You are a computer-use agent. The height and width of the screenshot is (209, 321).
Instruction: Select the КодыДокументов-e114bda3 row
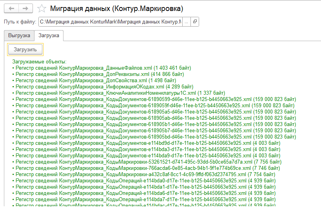tap(146, 150)
